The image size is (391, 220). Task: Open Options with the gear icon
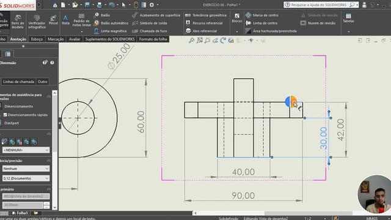(152, 5)
